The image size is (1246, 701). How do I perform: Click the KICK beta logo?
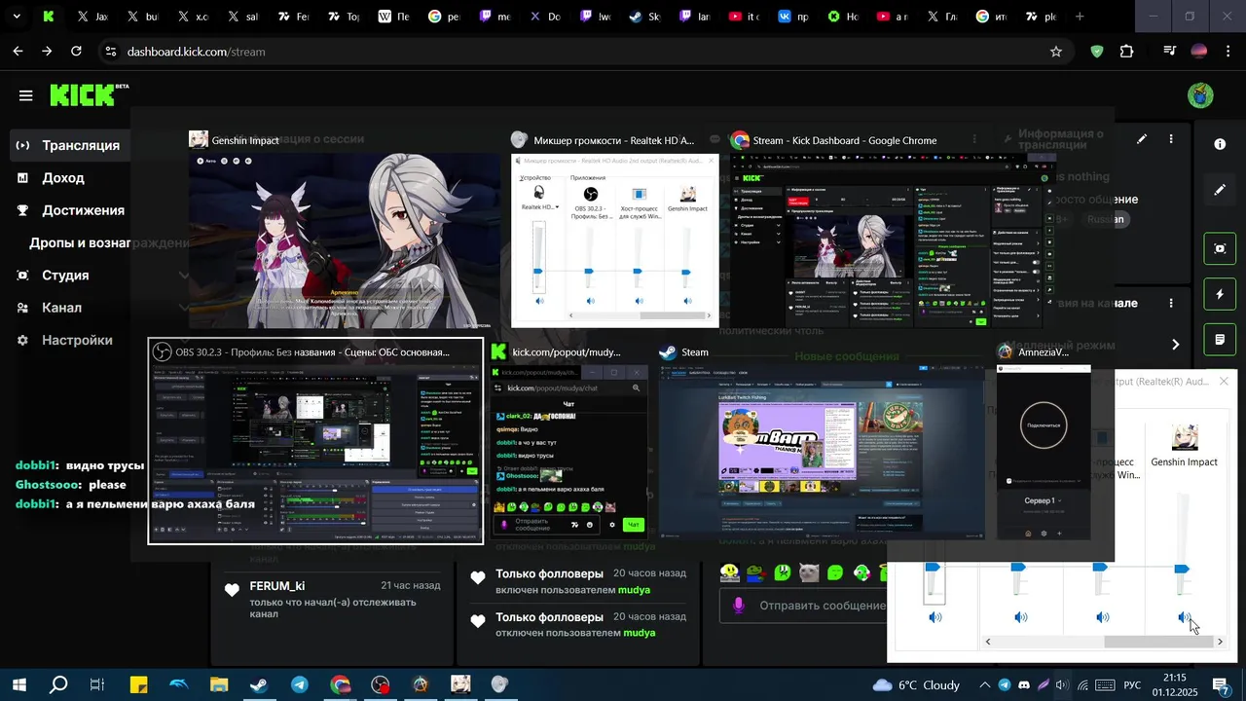pyautogui.click(x=89, y=94)
